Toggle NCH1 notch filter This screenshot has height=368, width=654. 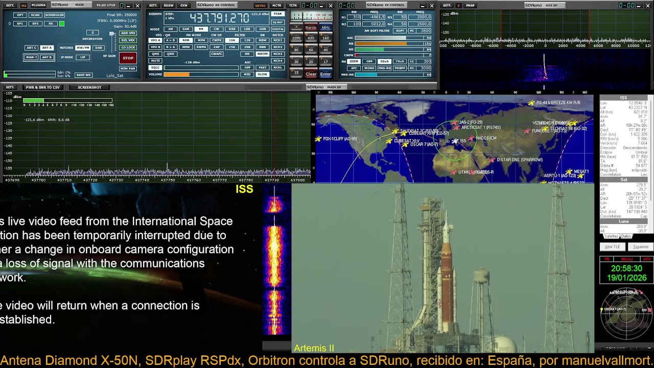coord(278,40)
